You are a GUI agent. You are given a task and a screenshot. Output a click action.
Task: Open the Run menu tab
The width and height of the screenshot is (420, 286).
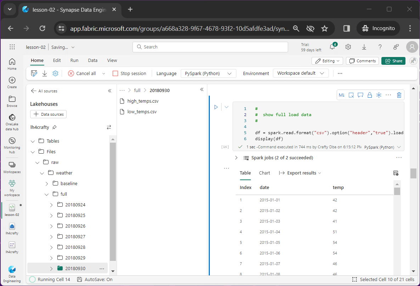[74, 61]
